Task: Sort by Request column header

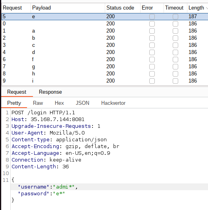Action: click(x=16, y=8)
